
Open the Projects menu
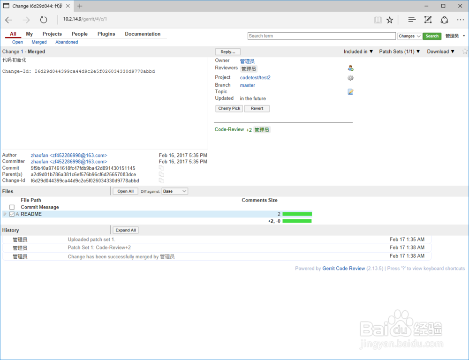click(52, 34)
